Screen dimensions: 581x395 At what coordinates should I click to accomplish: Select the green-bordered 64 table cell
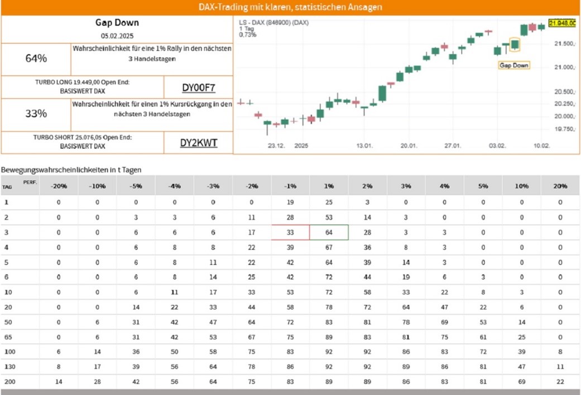329,232
